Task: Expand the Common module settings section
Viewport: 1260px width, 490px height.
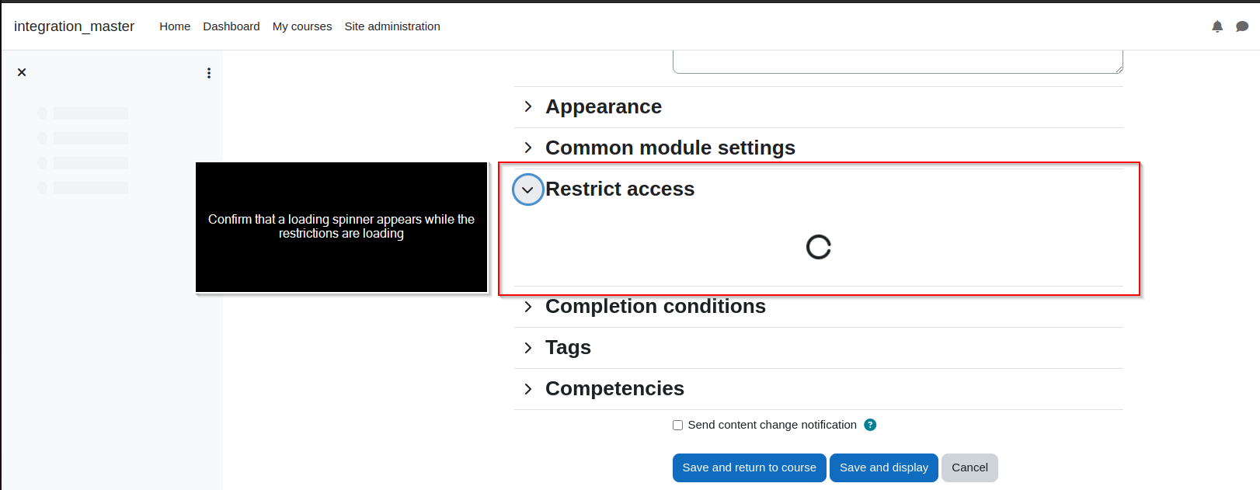Action: point(528,148)
